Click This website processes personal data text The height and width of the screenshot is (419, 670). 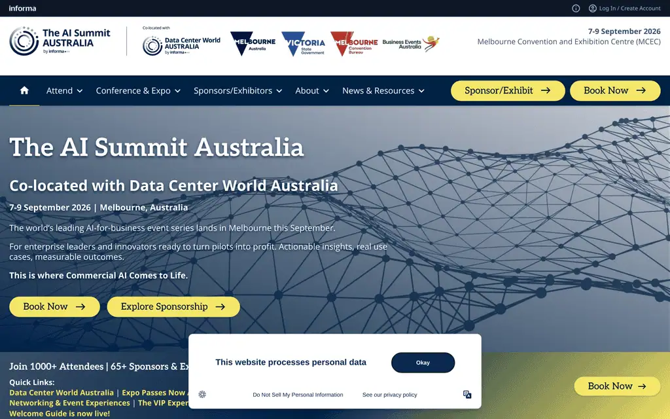coord(291,362)
